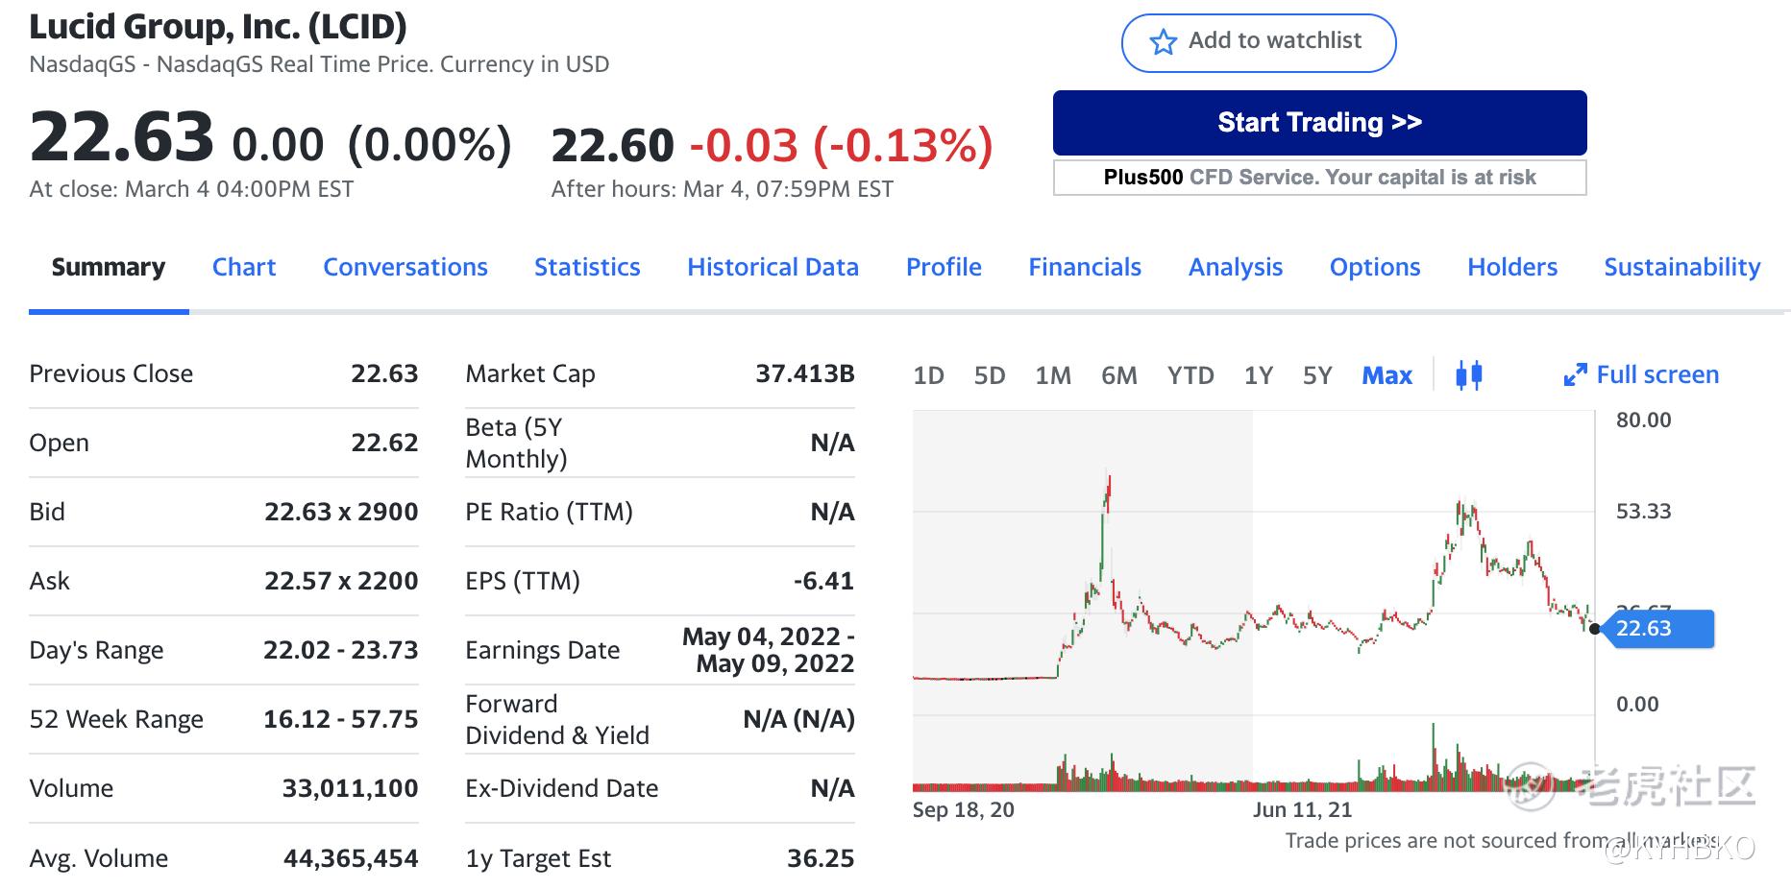Toggle the candlestick chart type icon

coord(1468,375)
